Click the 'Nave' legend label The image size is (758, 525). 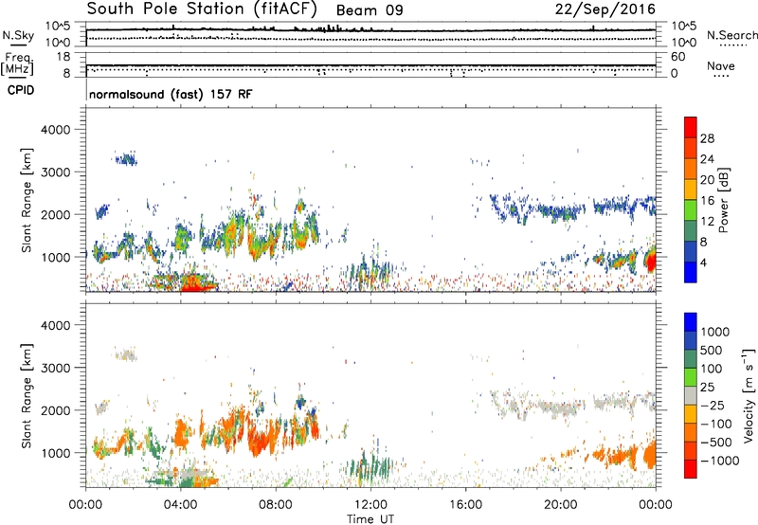coord(721,65)
